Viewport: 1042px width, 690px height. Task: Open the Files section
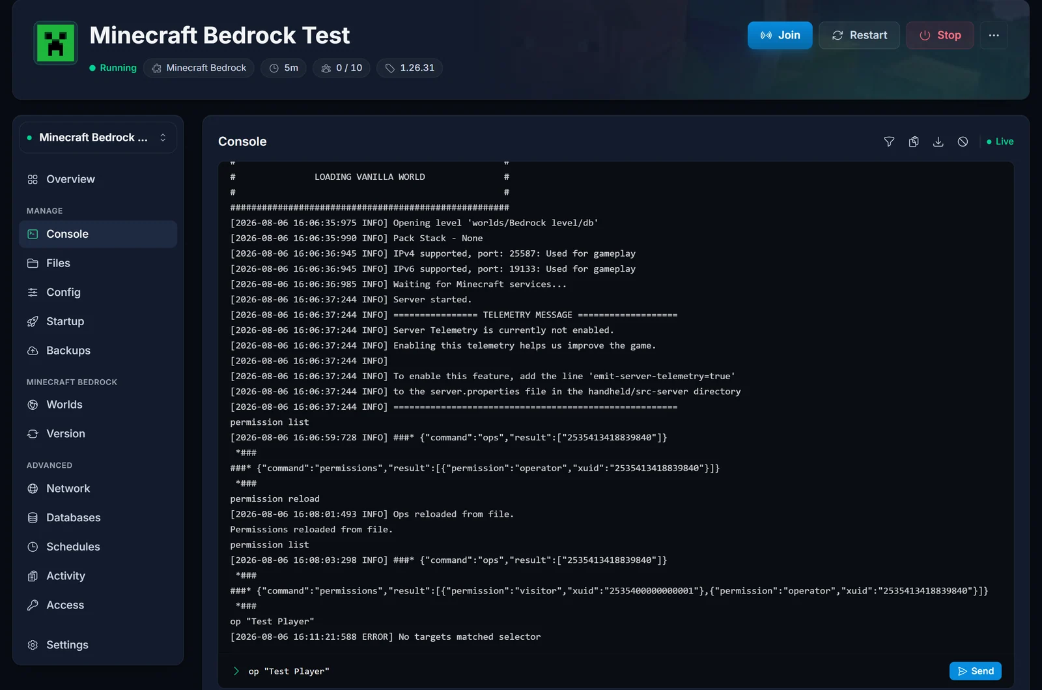pos(98,263)
